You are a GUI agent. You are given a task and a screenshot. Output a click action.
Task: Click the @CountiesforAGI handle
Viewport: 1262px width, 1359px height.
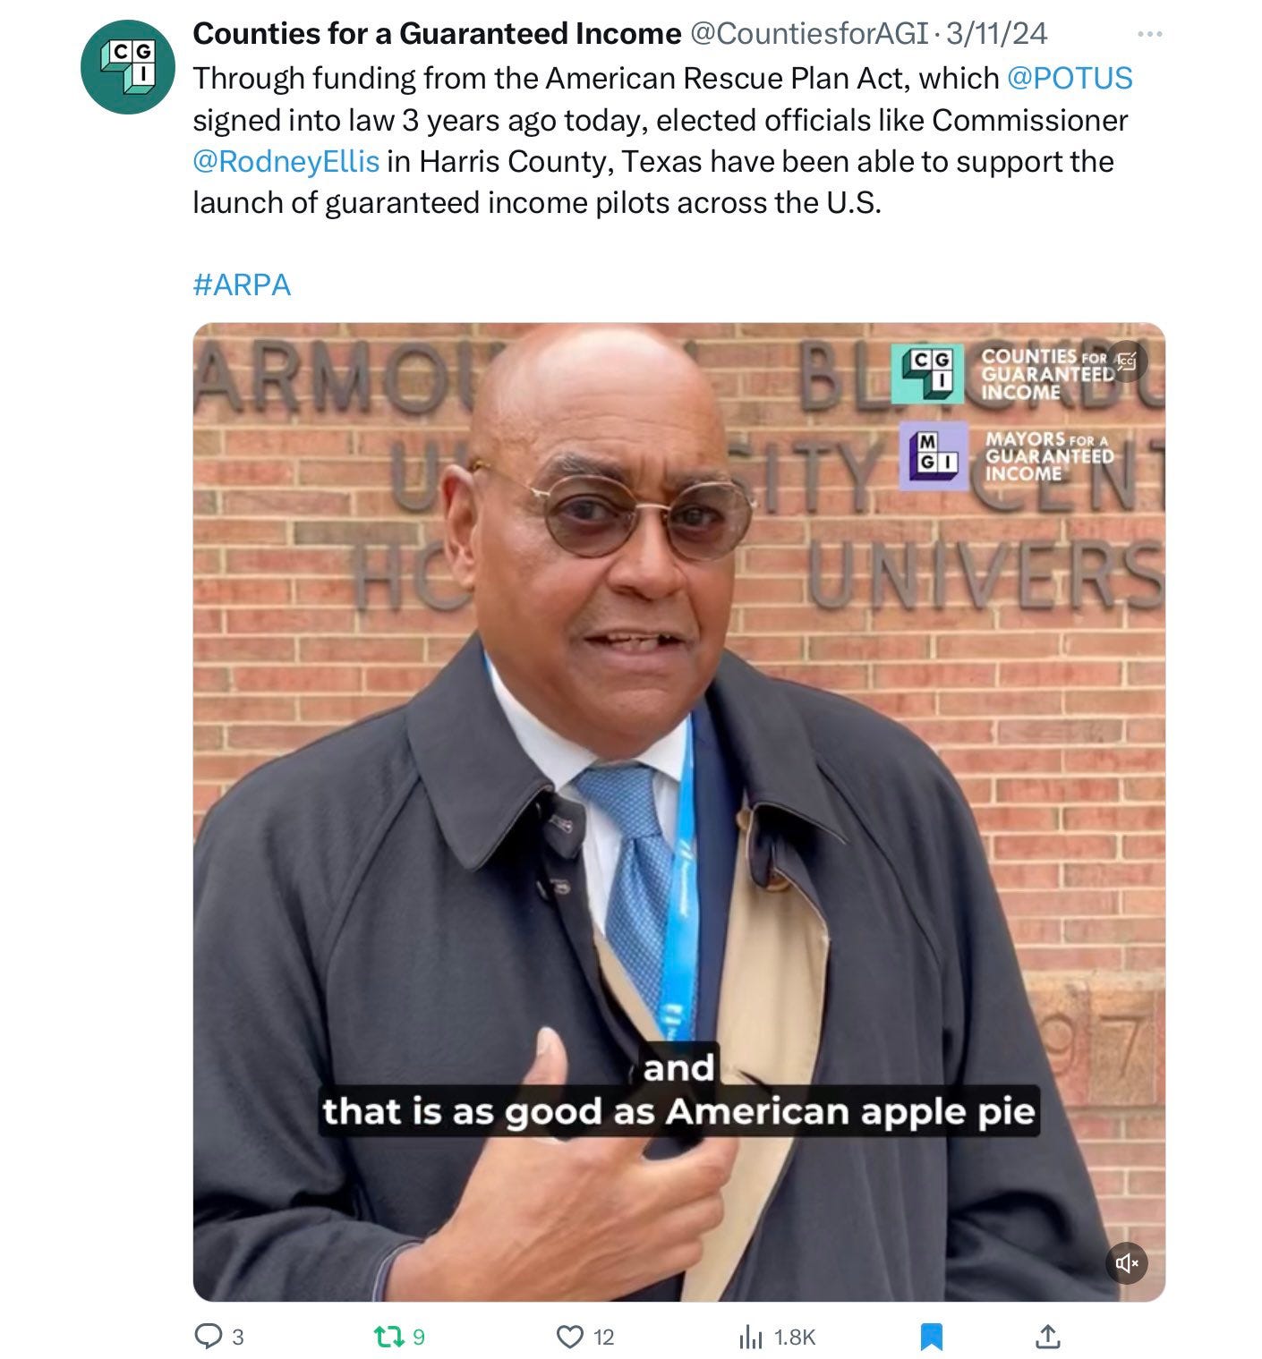coord(808,34)
